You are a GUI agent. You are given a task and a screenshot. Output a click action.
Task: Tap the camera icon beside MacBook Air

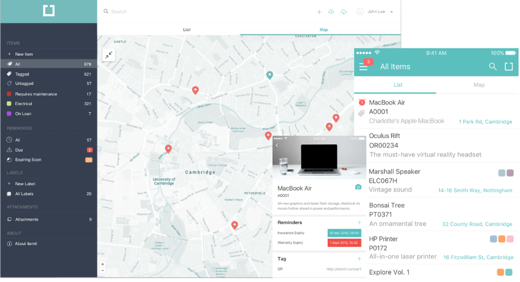click(x=358, y=187)
